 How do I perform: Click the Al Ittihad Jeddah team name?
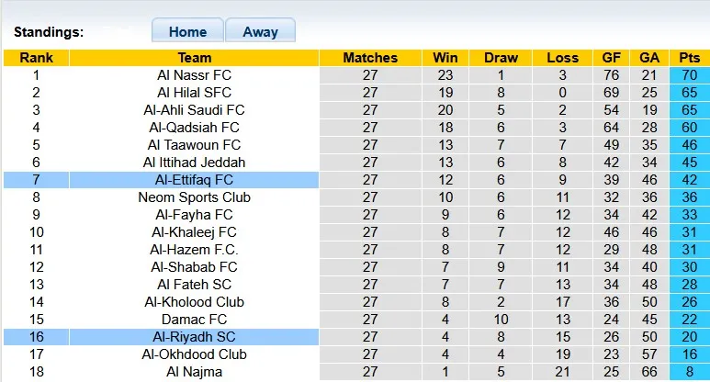coord(194,163)
